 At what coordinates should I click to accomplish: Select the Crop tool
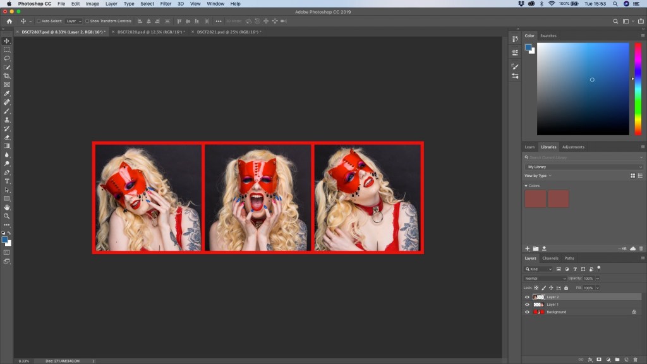7,76
